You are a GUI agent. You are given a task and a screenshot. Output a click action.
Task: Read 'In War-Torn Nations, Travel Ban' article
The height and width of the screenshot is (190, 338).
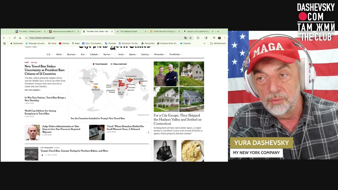(45, 99)
